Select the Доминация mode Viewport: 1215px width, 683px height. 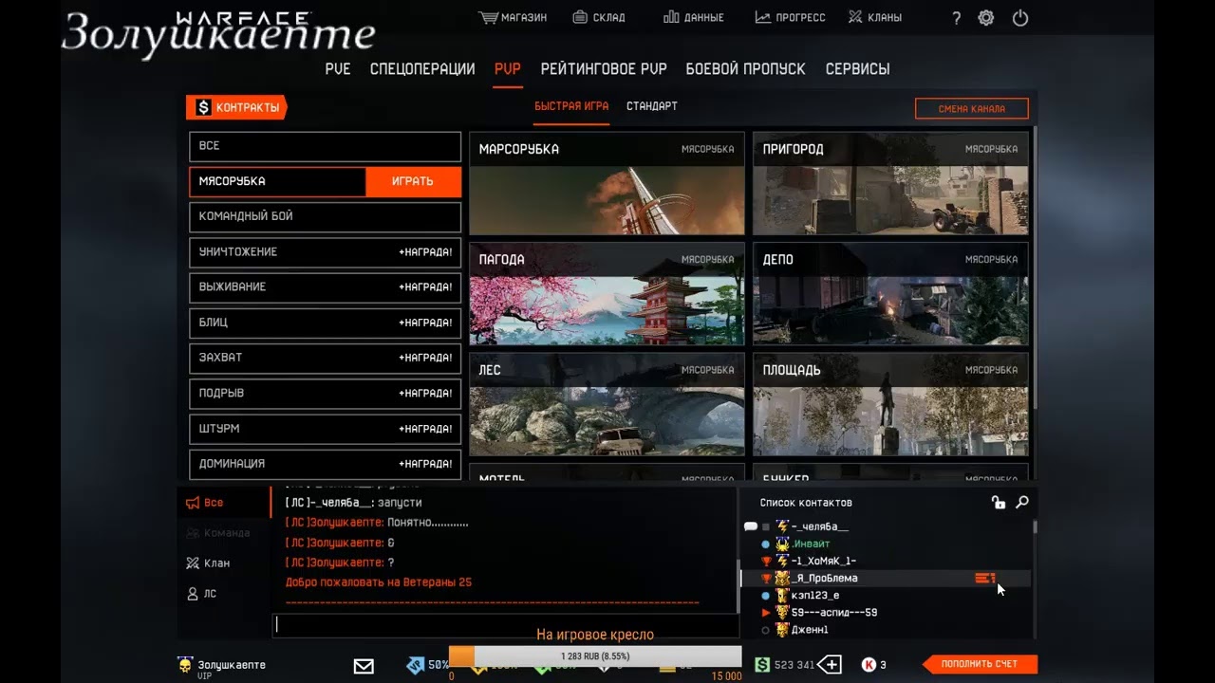pyautogui.click(x=326, y=465)
